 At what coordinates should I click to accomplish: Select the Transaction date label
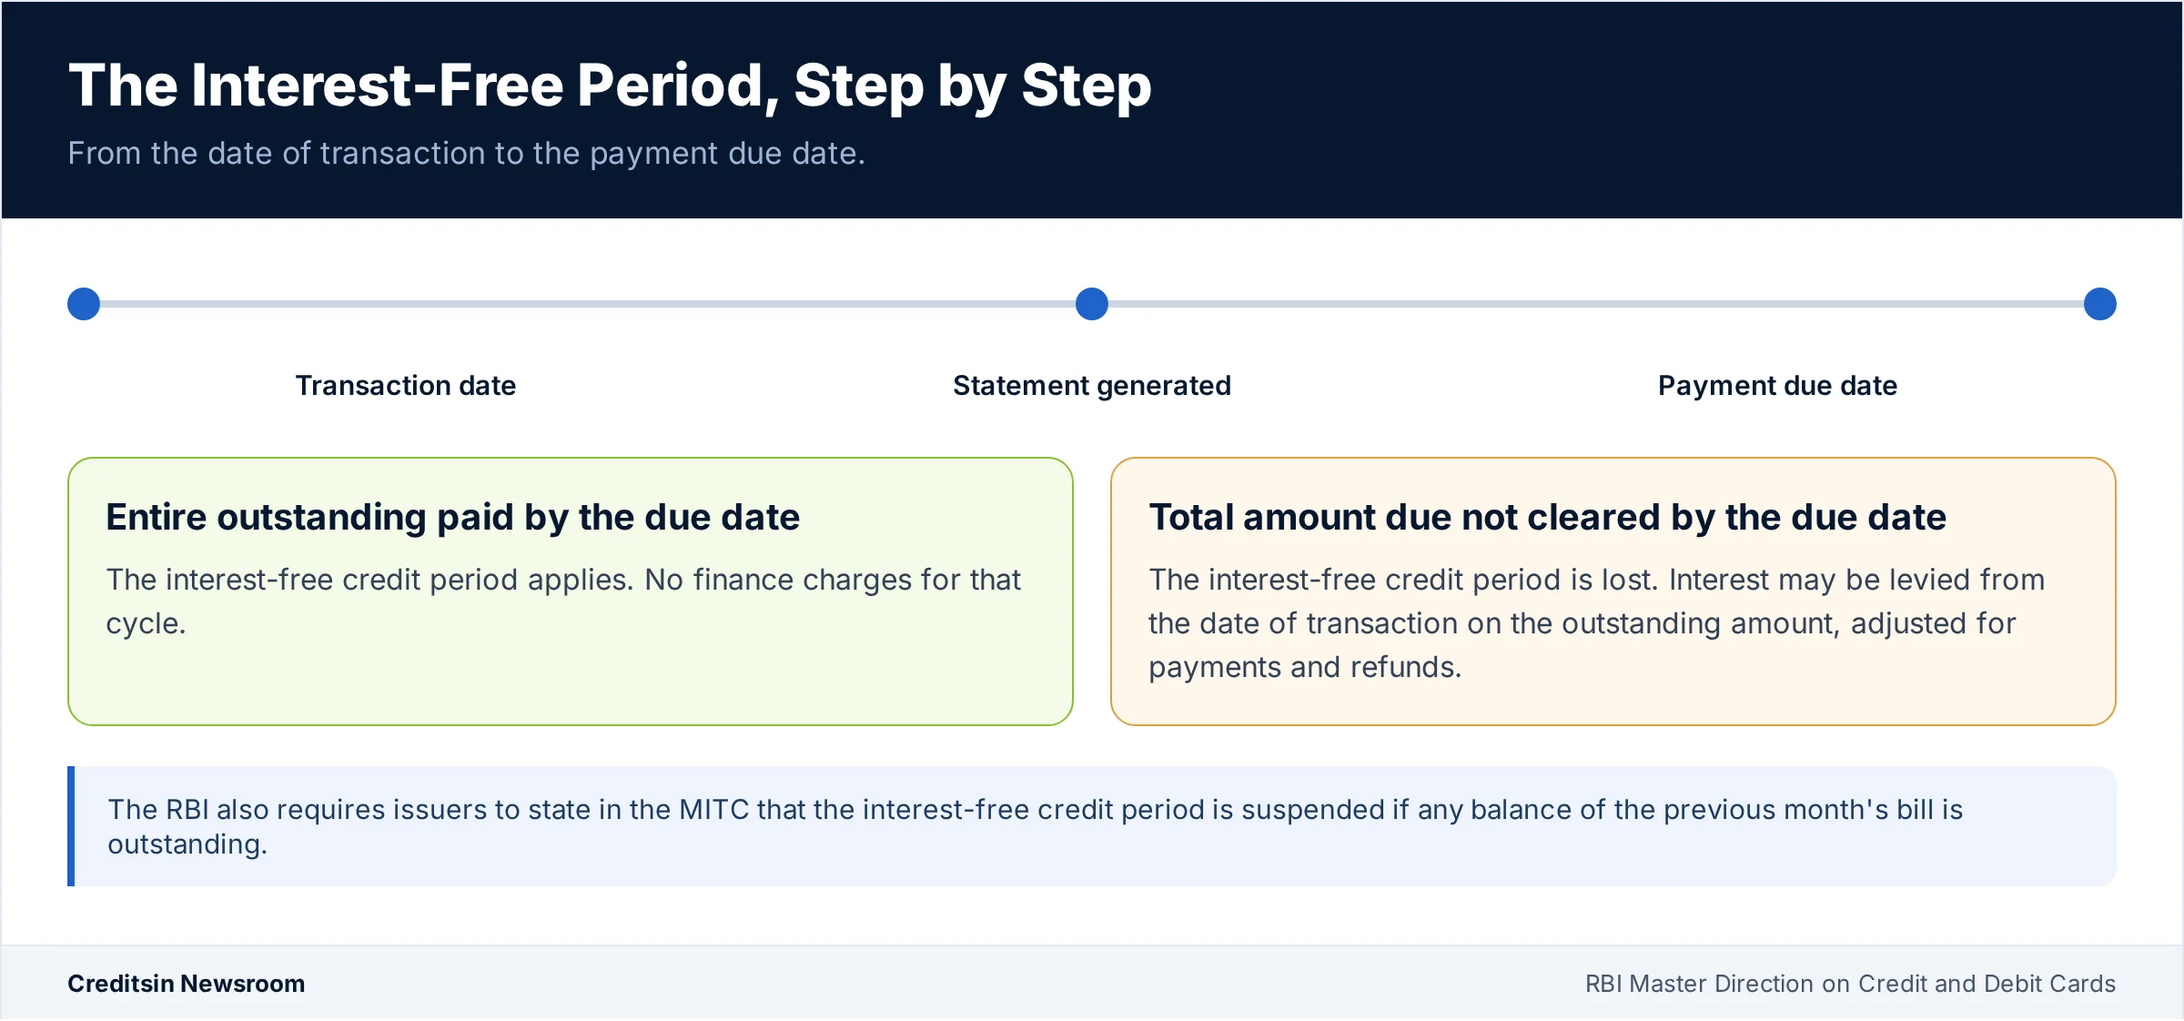(x=406, y=386)
